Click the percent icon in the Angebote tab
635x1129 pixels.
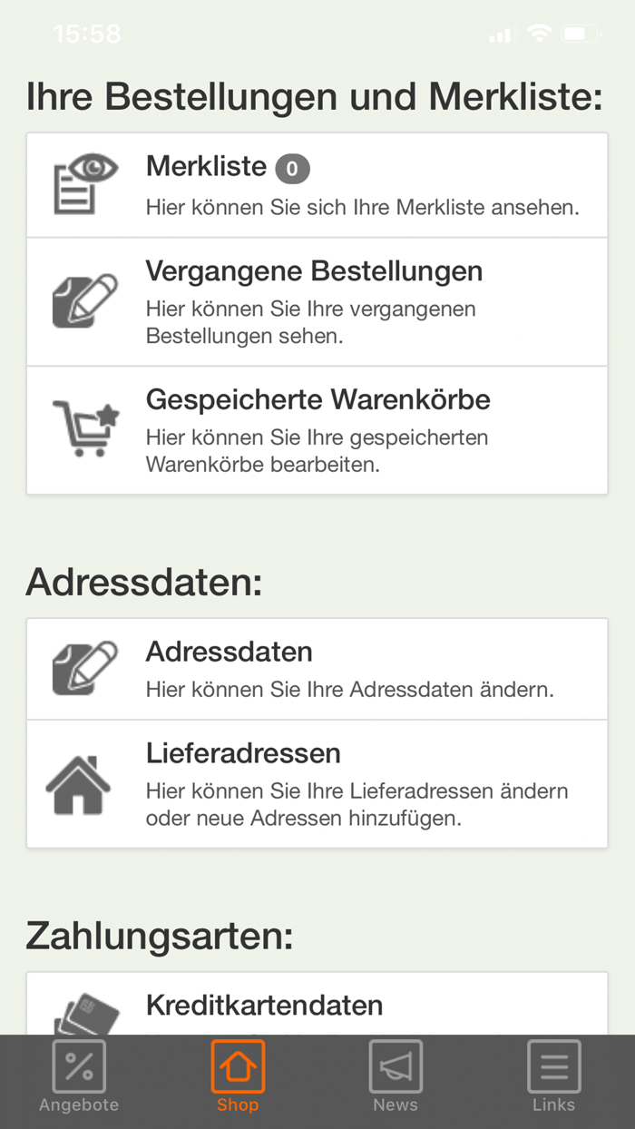pyautogui.click(x=79, y=1065)
